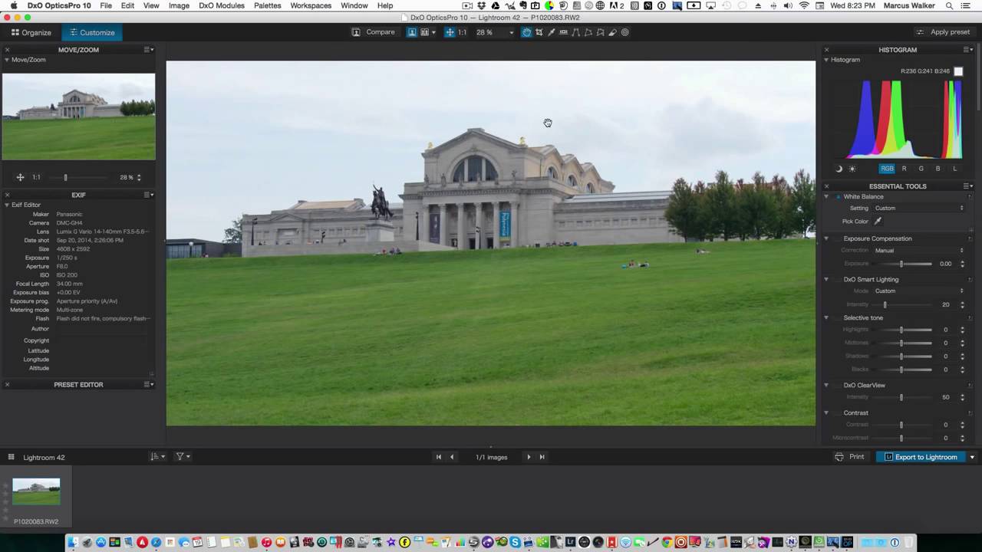Open the Repair circular tool icon

tap(625, 32)
